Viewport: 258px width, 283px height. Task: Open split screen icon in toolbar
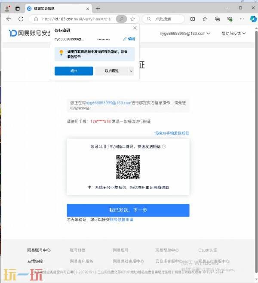[x=193, y=19]
